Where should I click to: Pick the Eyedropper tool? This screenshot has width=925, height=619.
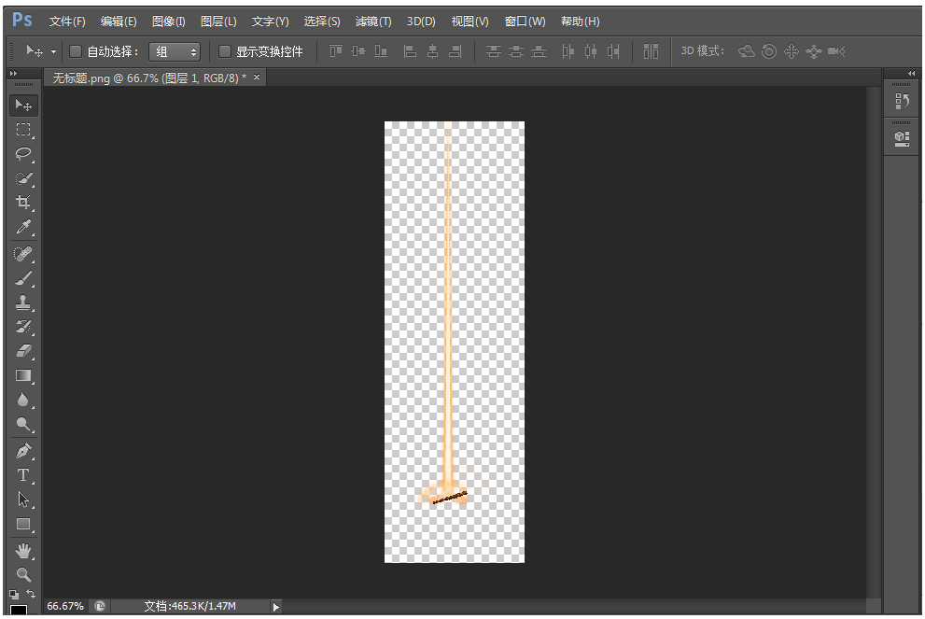click(x=23, y=228)
